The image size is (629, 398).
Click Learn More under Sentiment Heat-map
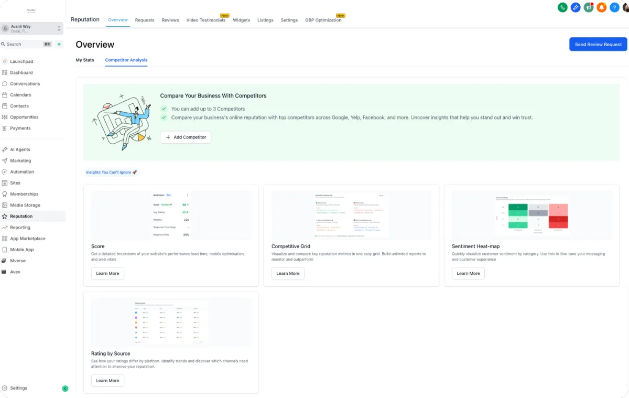pyautogui.click(x=468, y=273)
